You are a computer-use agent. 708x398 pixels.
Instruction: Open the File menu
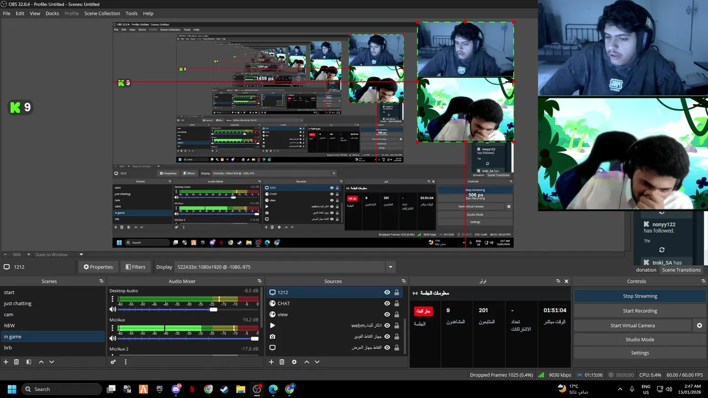(x=7, y=13)
